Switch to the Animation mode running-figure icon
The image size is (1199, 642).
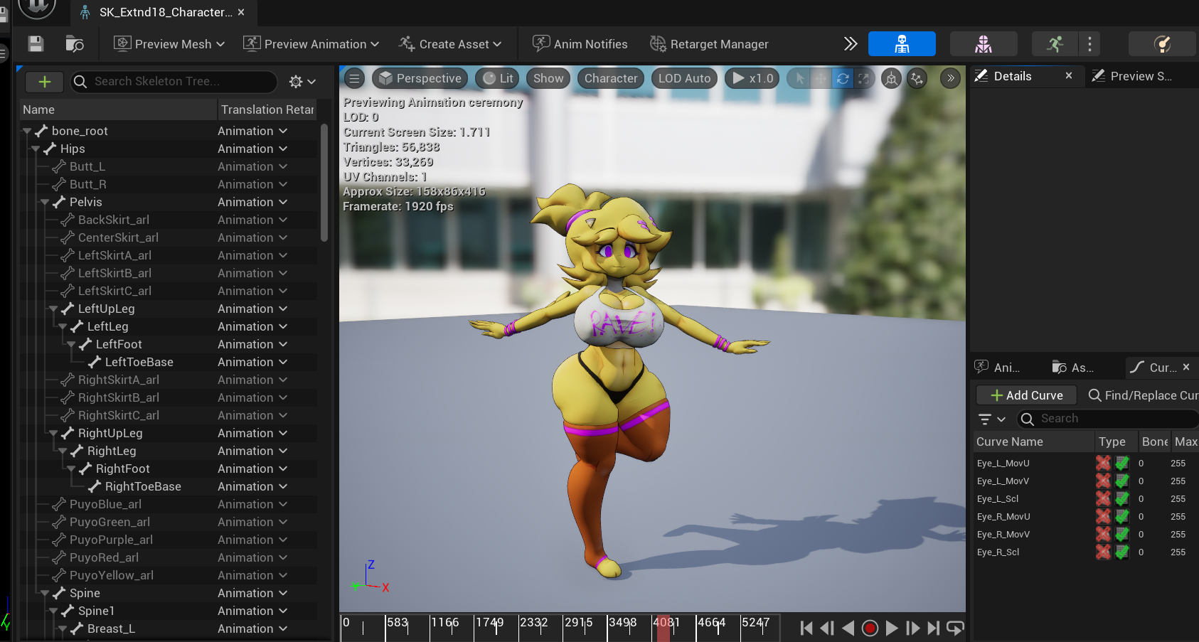1055,44
